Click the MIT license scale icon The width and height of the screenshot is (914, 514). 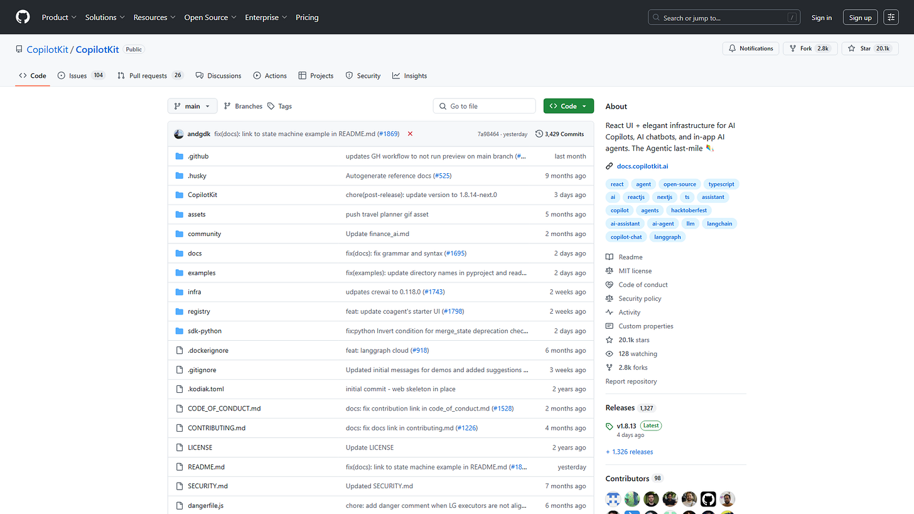(x=610, y=271)
